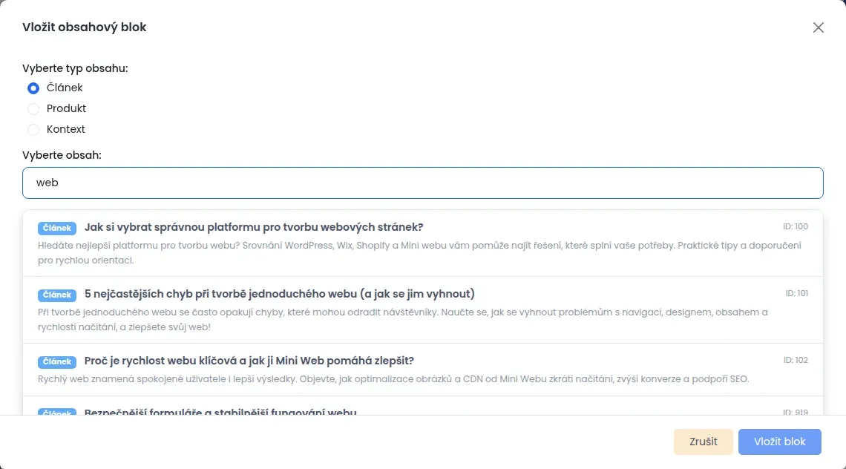The width and height of the screenshot is (846, 469).
Task: Select article 'Proč je rychlost webu klíčová'
Action: tap(422, 370)
